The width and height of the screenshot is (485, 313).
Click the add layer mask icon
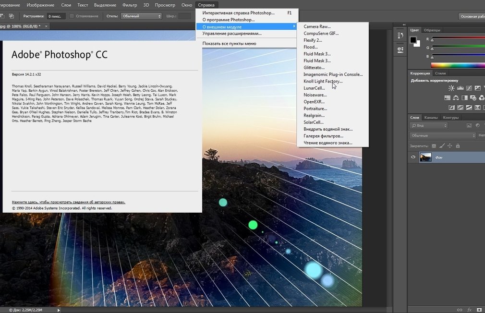(x=479, y=310)
